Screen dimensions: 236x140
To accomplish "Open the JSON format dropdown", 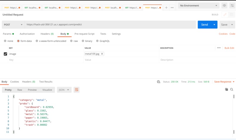I will pyautogui.click(x=64, y=90).
